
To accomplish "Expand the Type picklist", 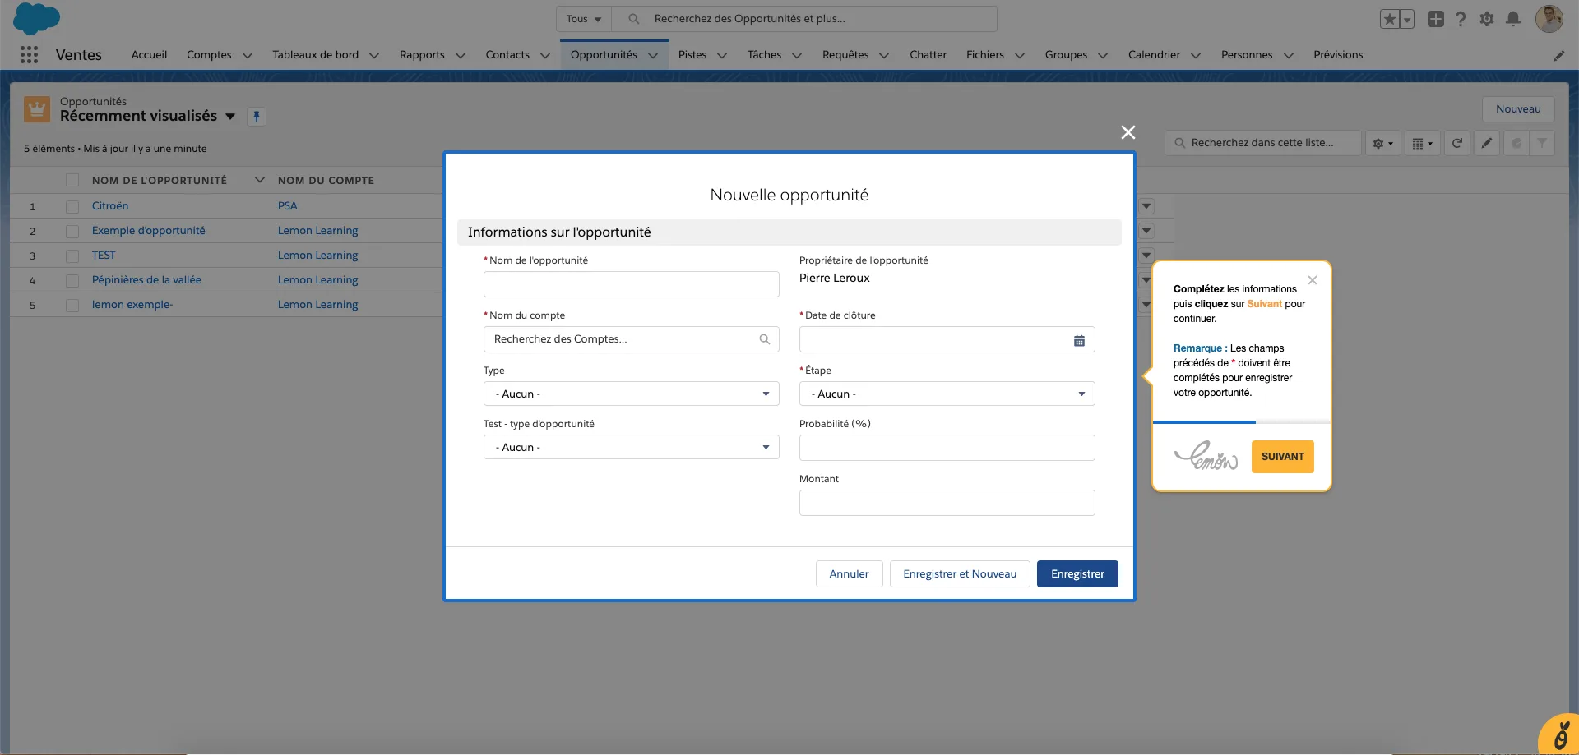I will (x=632, y=394).
